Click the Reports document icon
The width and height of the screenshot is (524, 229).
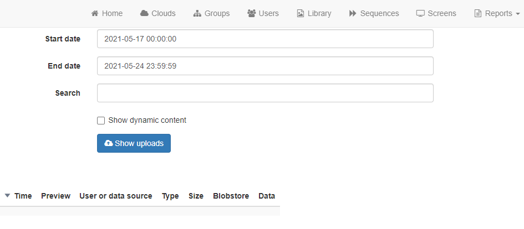point(478,13)
